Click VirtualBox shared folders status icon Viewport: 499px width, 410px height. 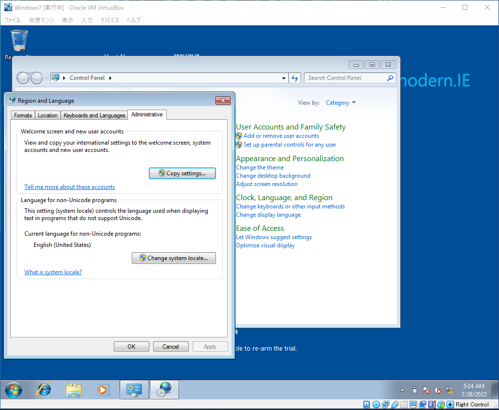(x=404, y=405)
